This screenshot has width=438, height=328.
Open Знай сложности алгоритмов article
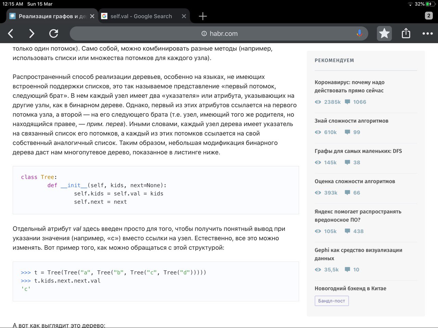tap(351, 121)
